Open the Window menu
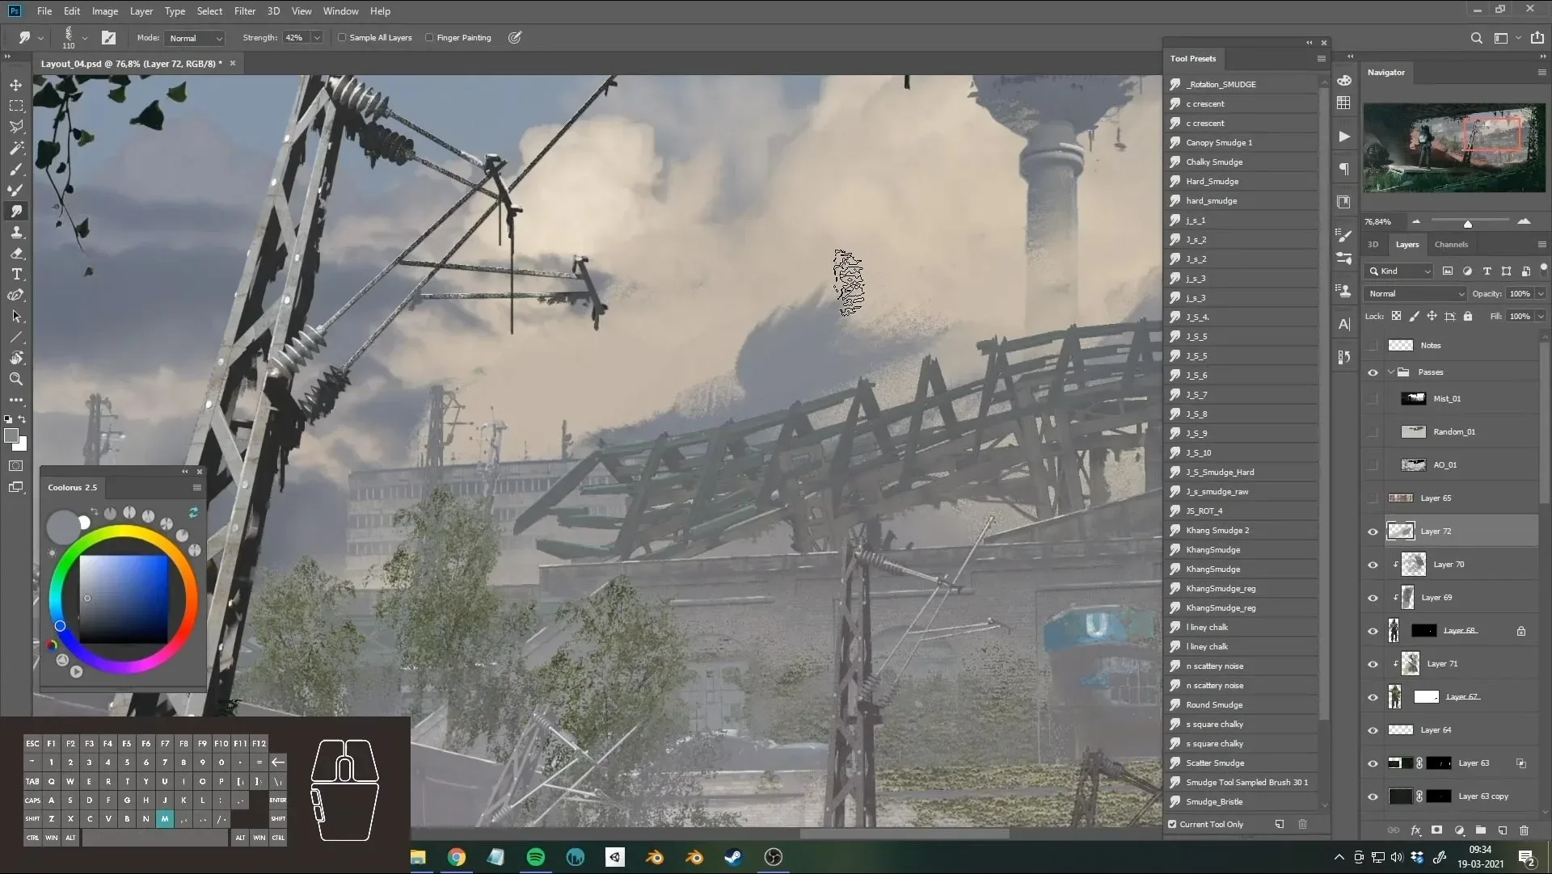The height and width of the screenshot is (874, 1552). pos(340,11)
